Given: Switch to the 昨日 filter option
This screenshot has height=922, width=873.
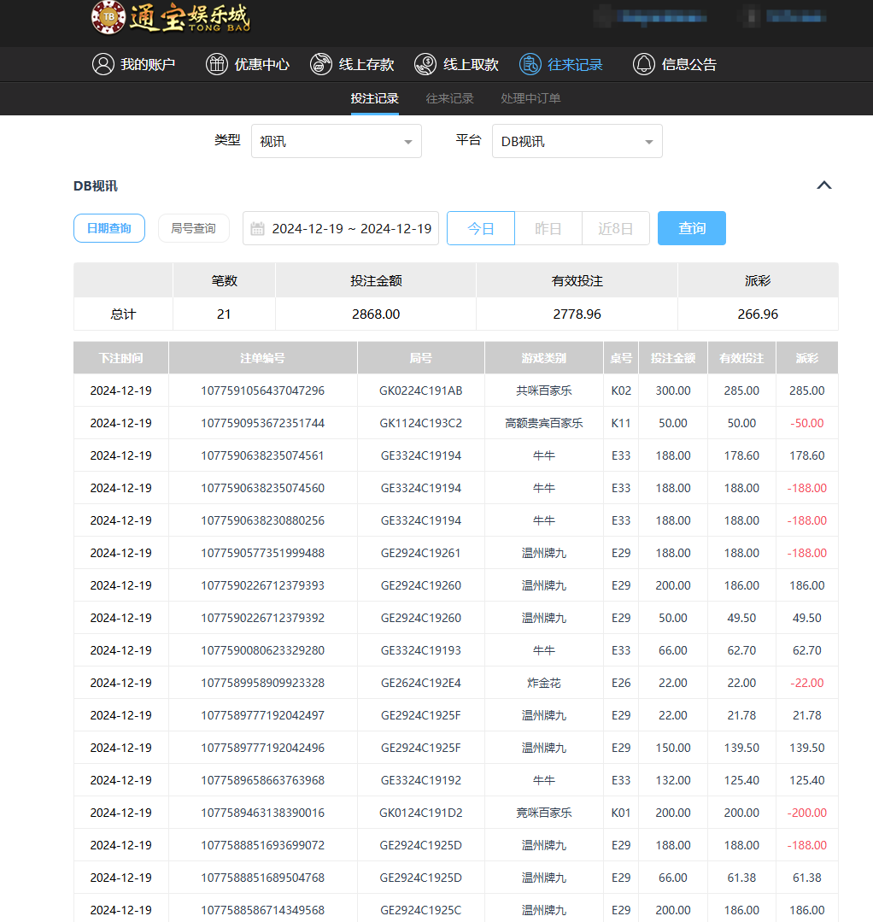Looking at the screenshot, I should [548, 228].
